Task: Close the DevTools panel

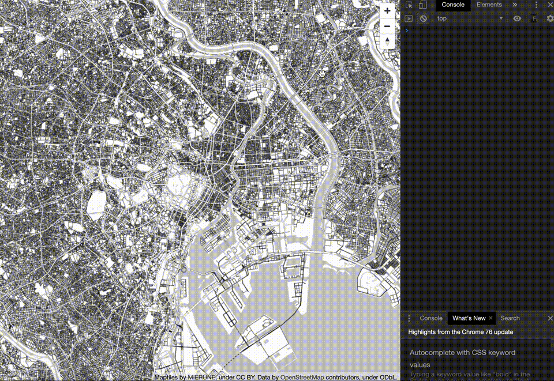Action: click(549, 5)
